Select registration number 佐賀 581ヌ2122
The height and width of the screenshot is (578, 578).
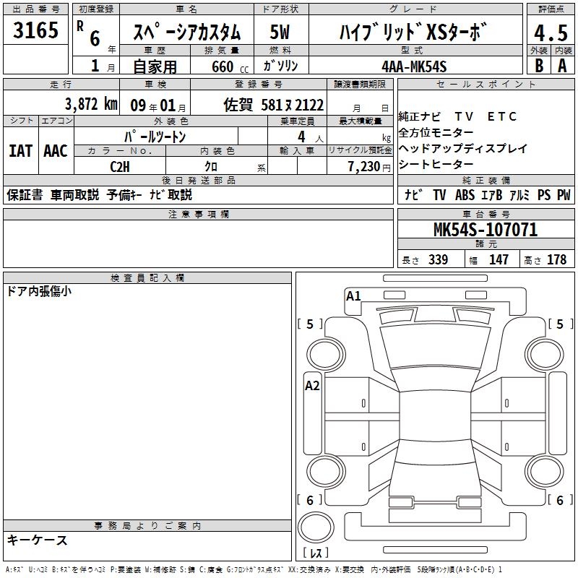[x=274, y=105]
